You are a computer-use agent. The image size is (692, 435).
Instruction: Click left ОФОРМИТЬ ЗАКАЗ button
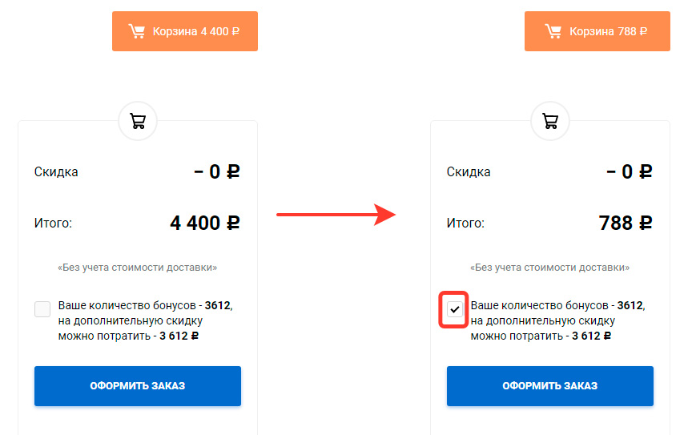click(138, 386)
